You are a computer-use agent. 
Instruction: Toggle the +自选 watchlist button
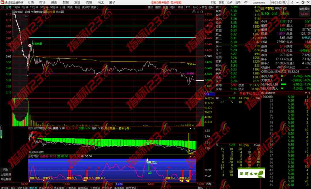click(203, 7)
